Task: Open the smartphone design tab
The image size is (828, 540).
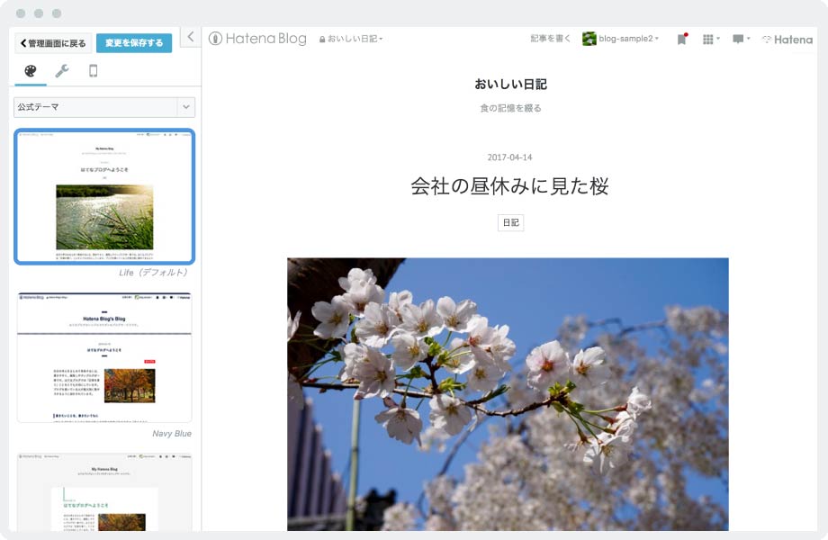Action: (94, 71)
